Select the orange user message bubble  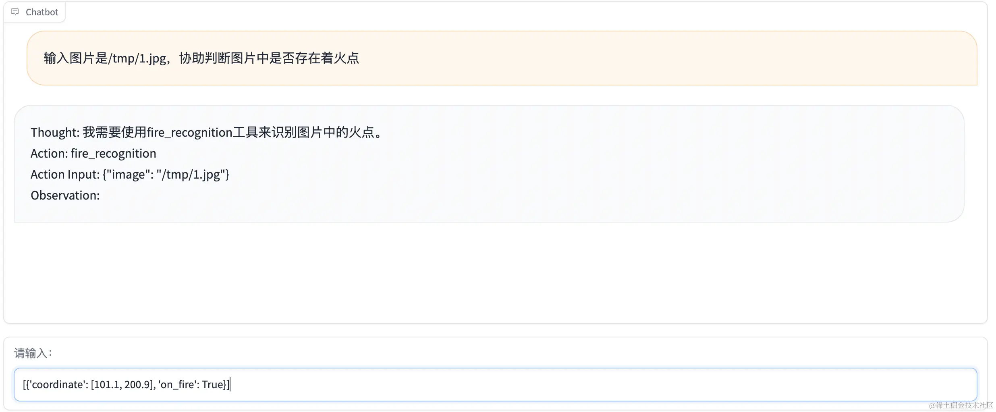(502, 58)
